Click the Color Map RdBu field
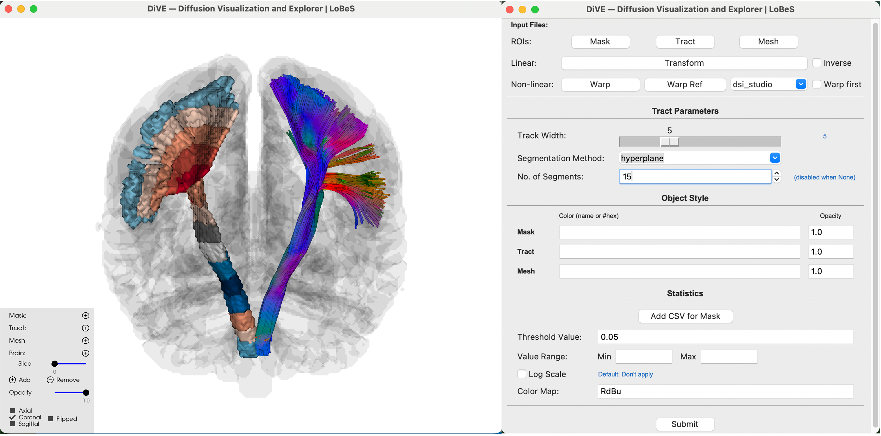 pyautogui.click(x=725, y=391)
